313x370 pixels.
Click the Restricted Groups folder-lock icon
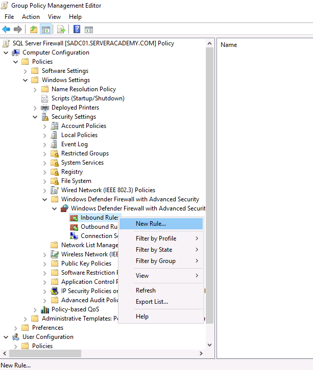coord(55,153)
